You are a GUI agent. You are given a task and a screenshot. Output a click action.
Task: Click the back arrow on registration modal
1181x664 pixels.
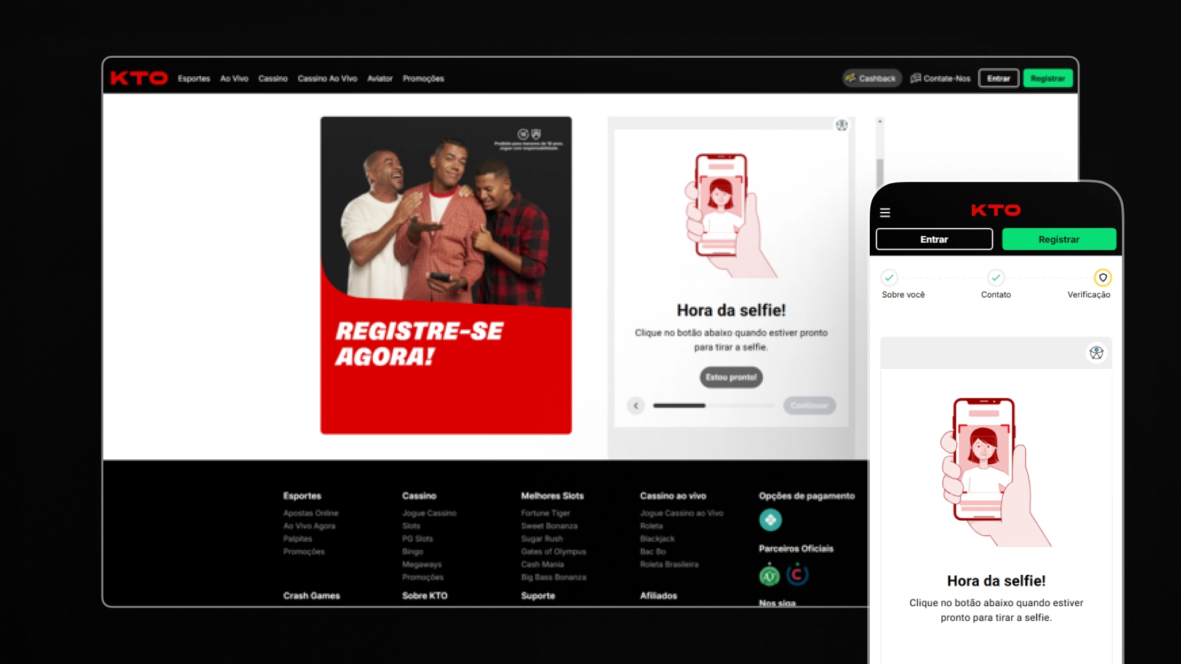636,405
